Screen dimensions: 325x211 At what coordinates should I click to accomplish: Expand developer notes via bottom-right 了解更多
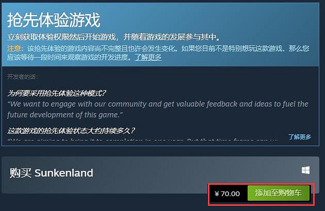click(x=300, y=137)
